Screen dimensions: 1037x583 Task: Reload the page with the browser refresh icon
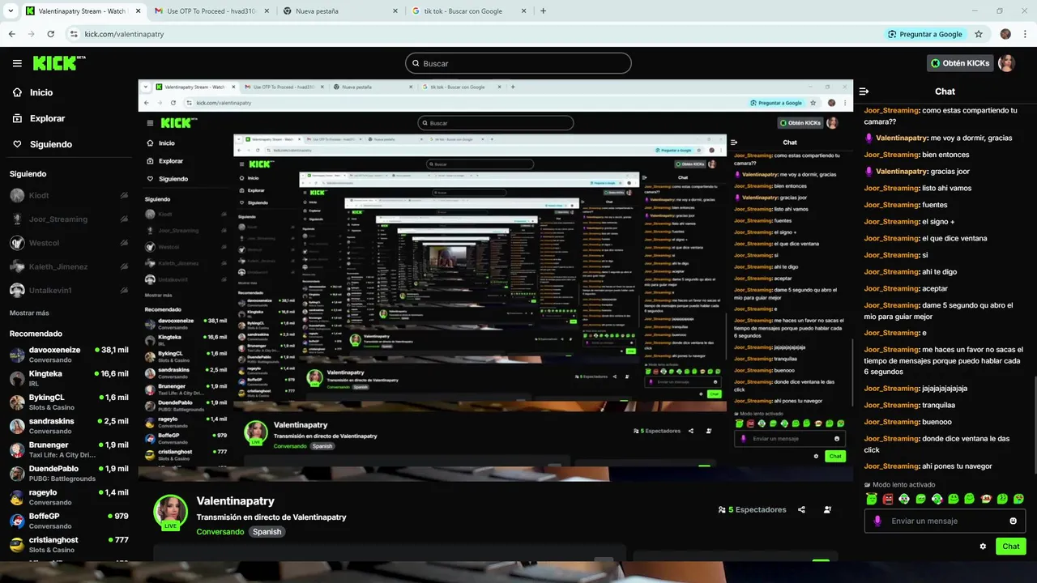[x=51, y=34]
